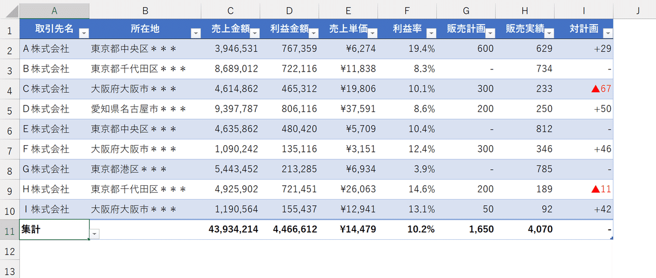Click address cell 愛知県名古屋市＊＊＊
This screenshot has height=278, width=656.
[x=145, y=109]
